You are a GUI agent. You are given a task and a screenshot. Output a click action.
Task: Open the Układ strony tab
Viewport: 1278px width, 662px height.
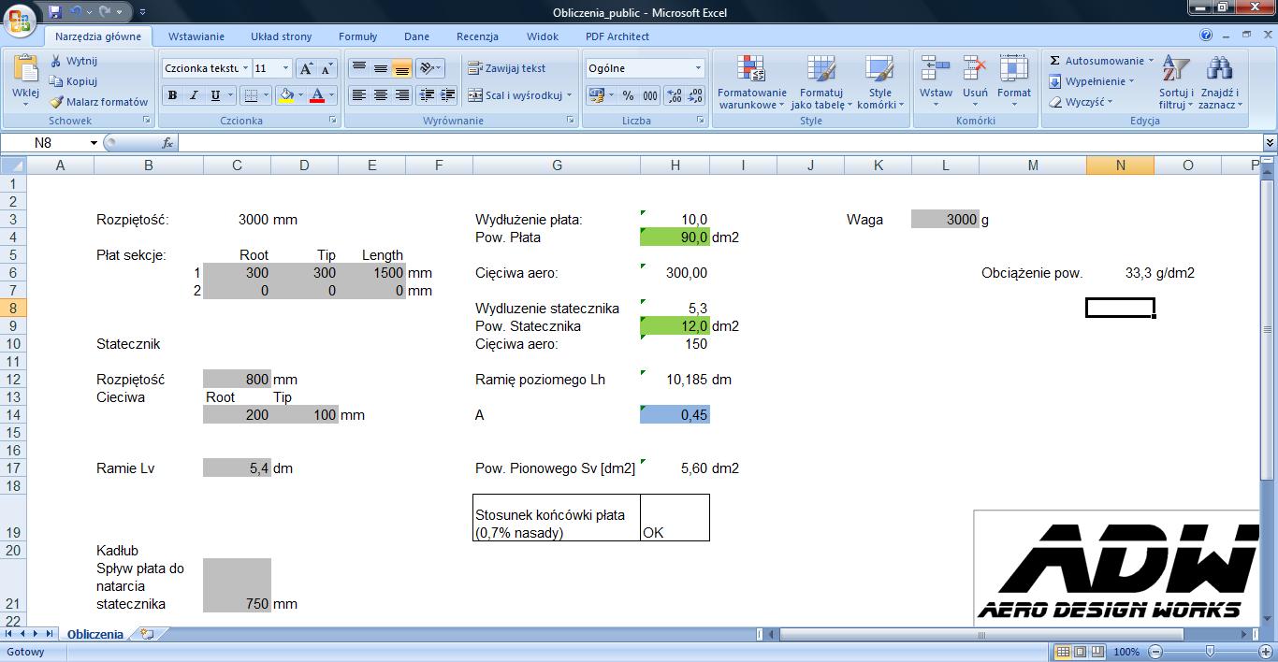(281, 36)
